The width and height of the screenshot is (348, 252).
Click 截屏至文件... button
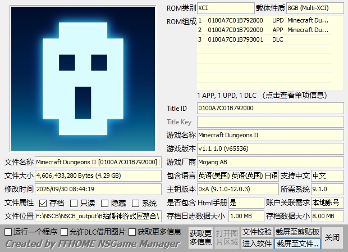pyautogui.click(x=297, y=244)
